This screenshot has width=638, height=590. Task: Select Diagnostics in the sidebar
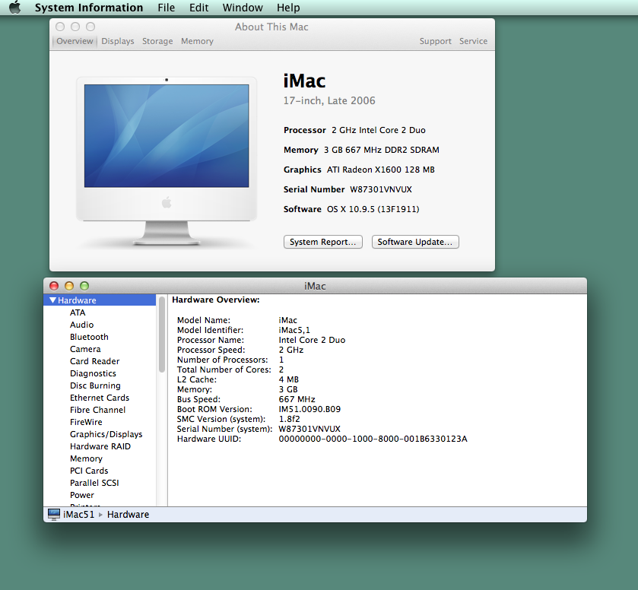point(93,373)
